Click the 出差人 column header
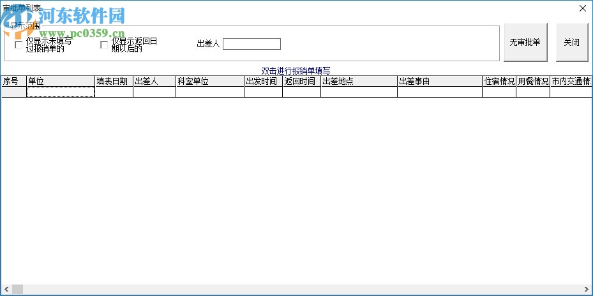This screenshot has height=296, width=593. [154, 81]
